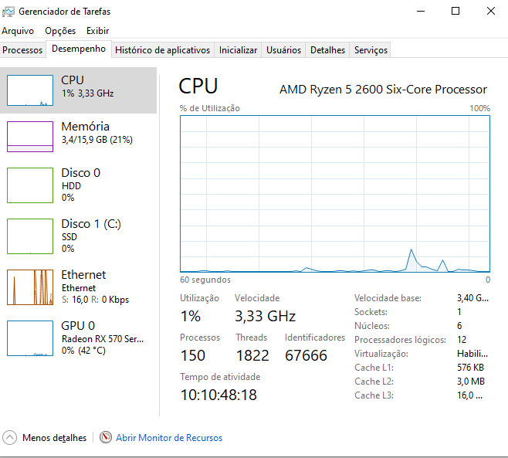Open the Usuários tab
The image size is (508, 458).
point(283,50)
